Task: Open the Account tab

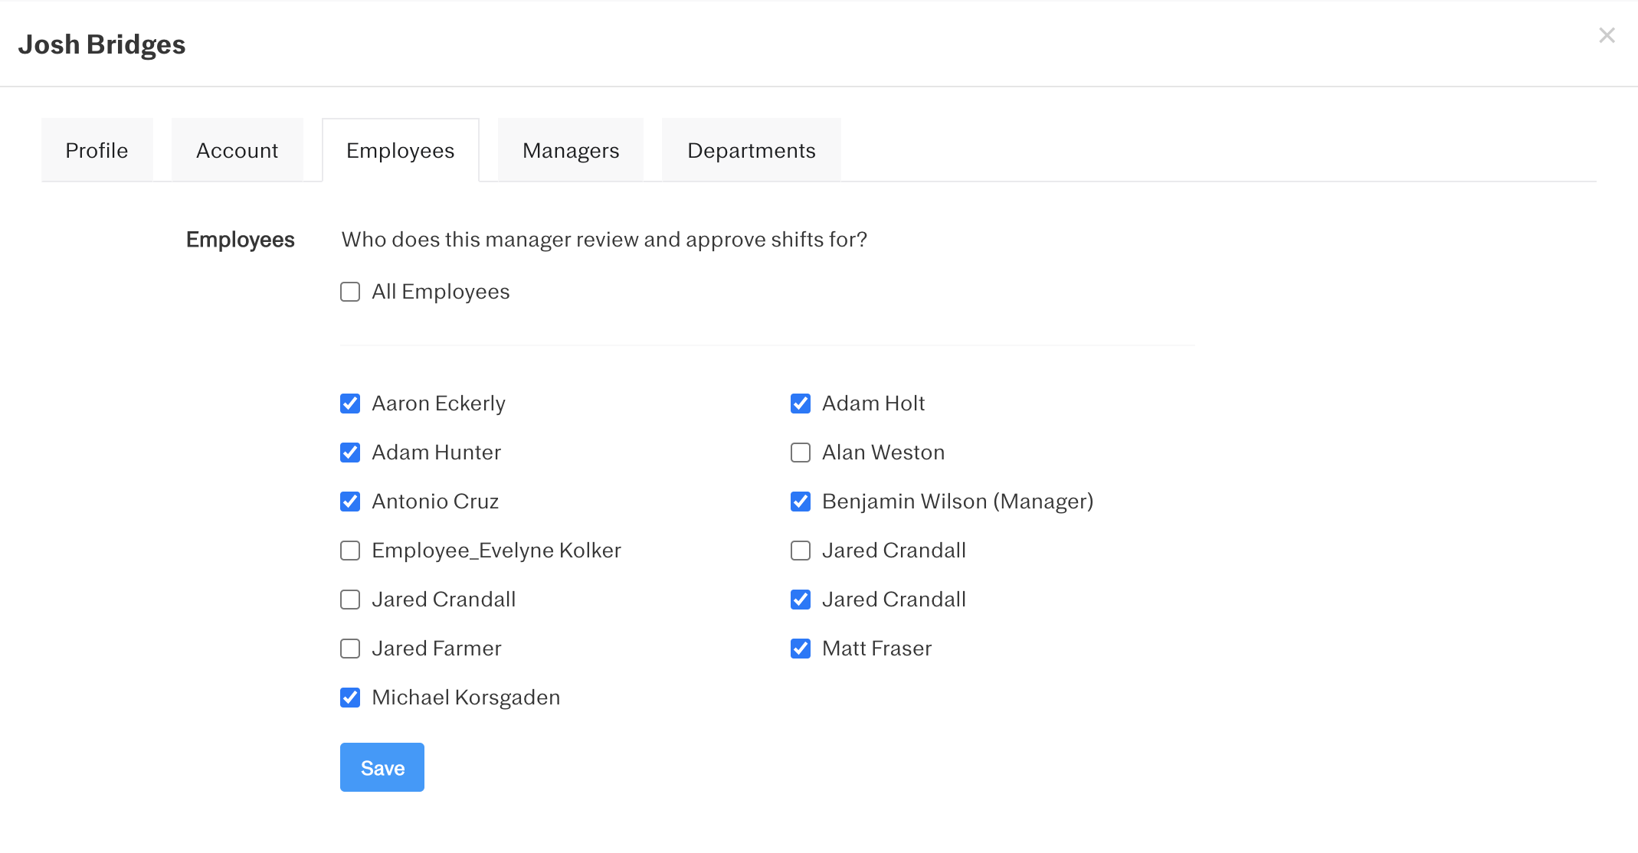Action: 238,150
